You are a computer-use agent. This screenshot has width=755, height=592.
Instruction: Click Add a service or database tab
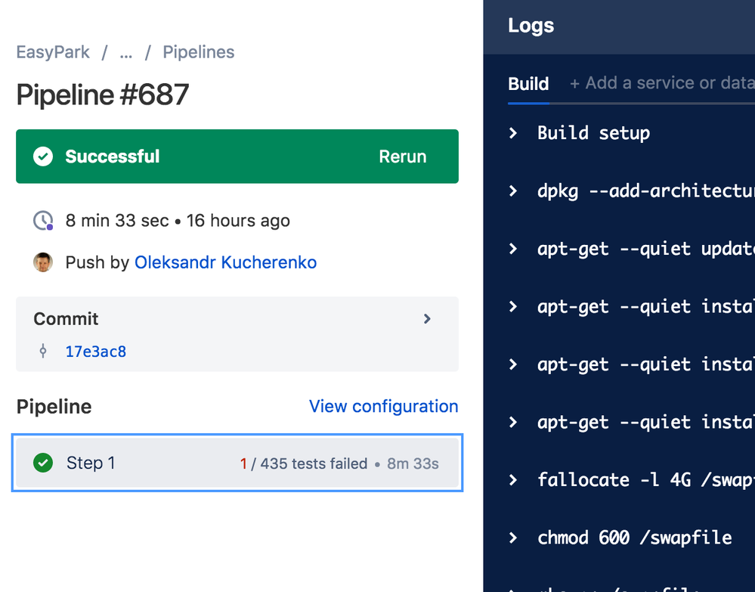[x=662, y=83]
